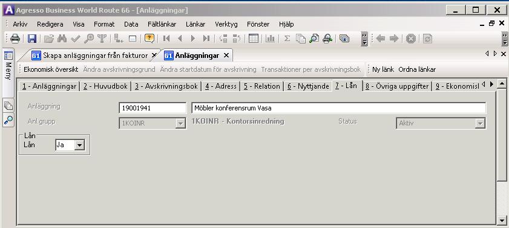Open the Format menu
The width and height of the screenshot is (509, 228).
(104, 24)
